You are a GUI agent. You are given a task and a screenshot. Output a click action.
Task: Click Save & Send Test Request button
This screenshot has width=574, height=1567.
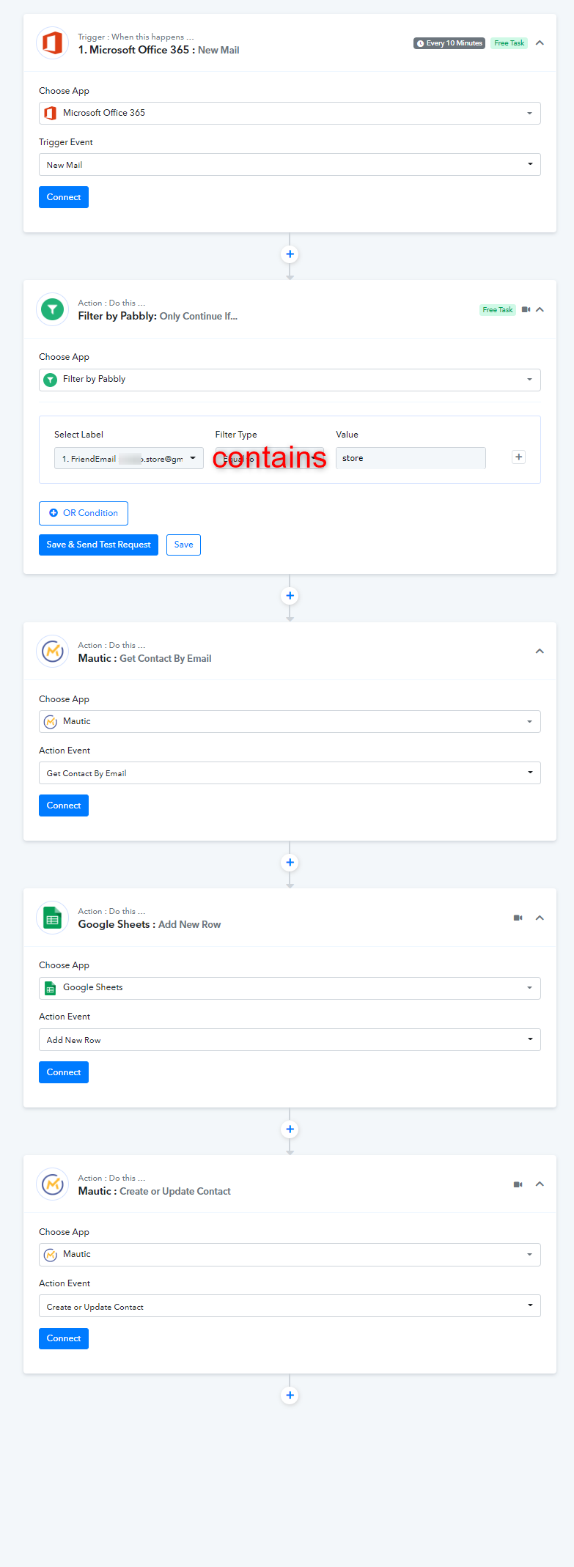click(98, 545)
